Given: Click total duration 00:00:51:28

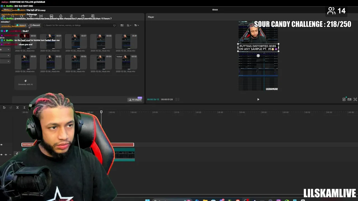Looking at the screenshot, I should click(167, 99).
